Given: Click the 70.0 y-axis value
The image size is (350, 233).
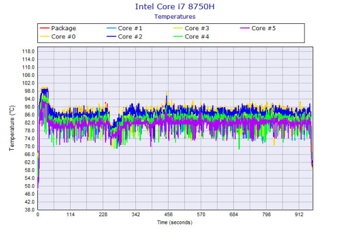Looking at the screenshot, I should tap(30, 146).
